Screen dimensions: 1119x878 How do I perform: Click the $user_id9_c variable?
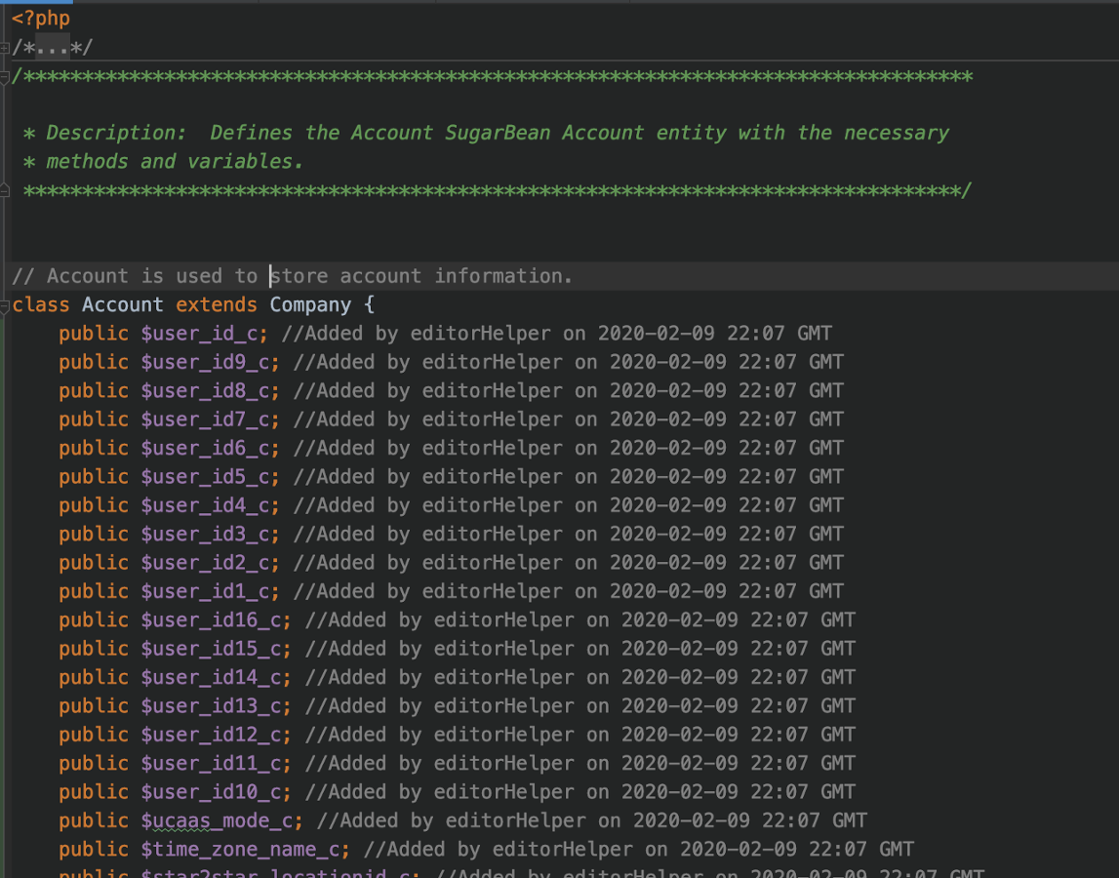click(209, 362)
